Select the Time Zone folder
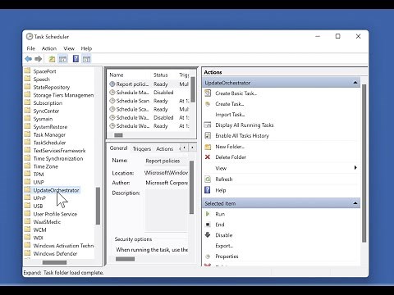This screenshot has width=394, height=295. pyautogui.click(x=46, y=166)
